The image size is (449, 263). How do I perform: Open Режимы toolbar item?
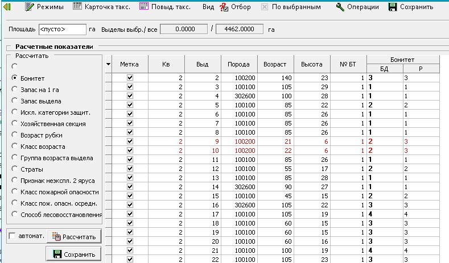pyautogui.click(x=44, y=7)
